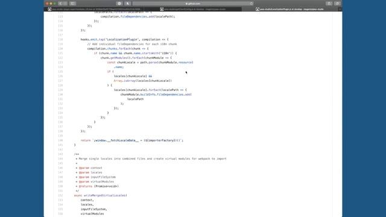Click the second extension icon beside address bar
This screenshot has width=386, height=217.
[127, 4]
